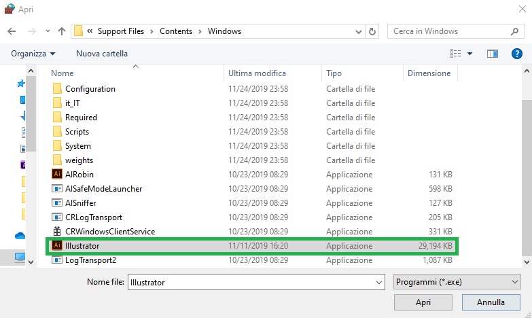The width and height of the screenshot is (532, 318).
Task: Expand the Nome file dropdown arrow
Action: (379, 283)
